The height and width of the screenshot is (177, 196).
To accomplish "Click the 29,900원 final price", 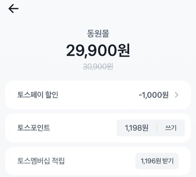I will [x=98, y=51].
